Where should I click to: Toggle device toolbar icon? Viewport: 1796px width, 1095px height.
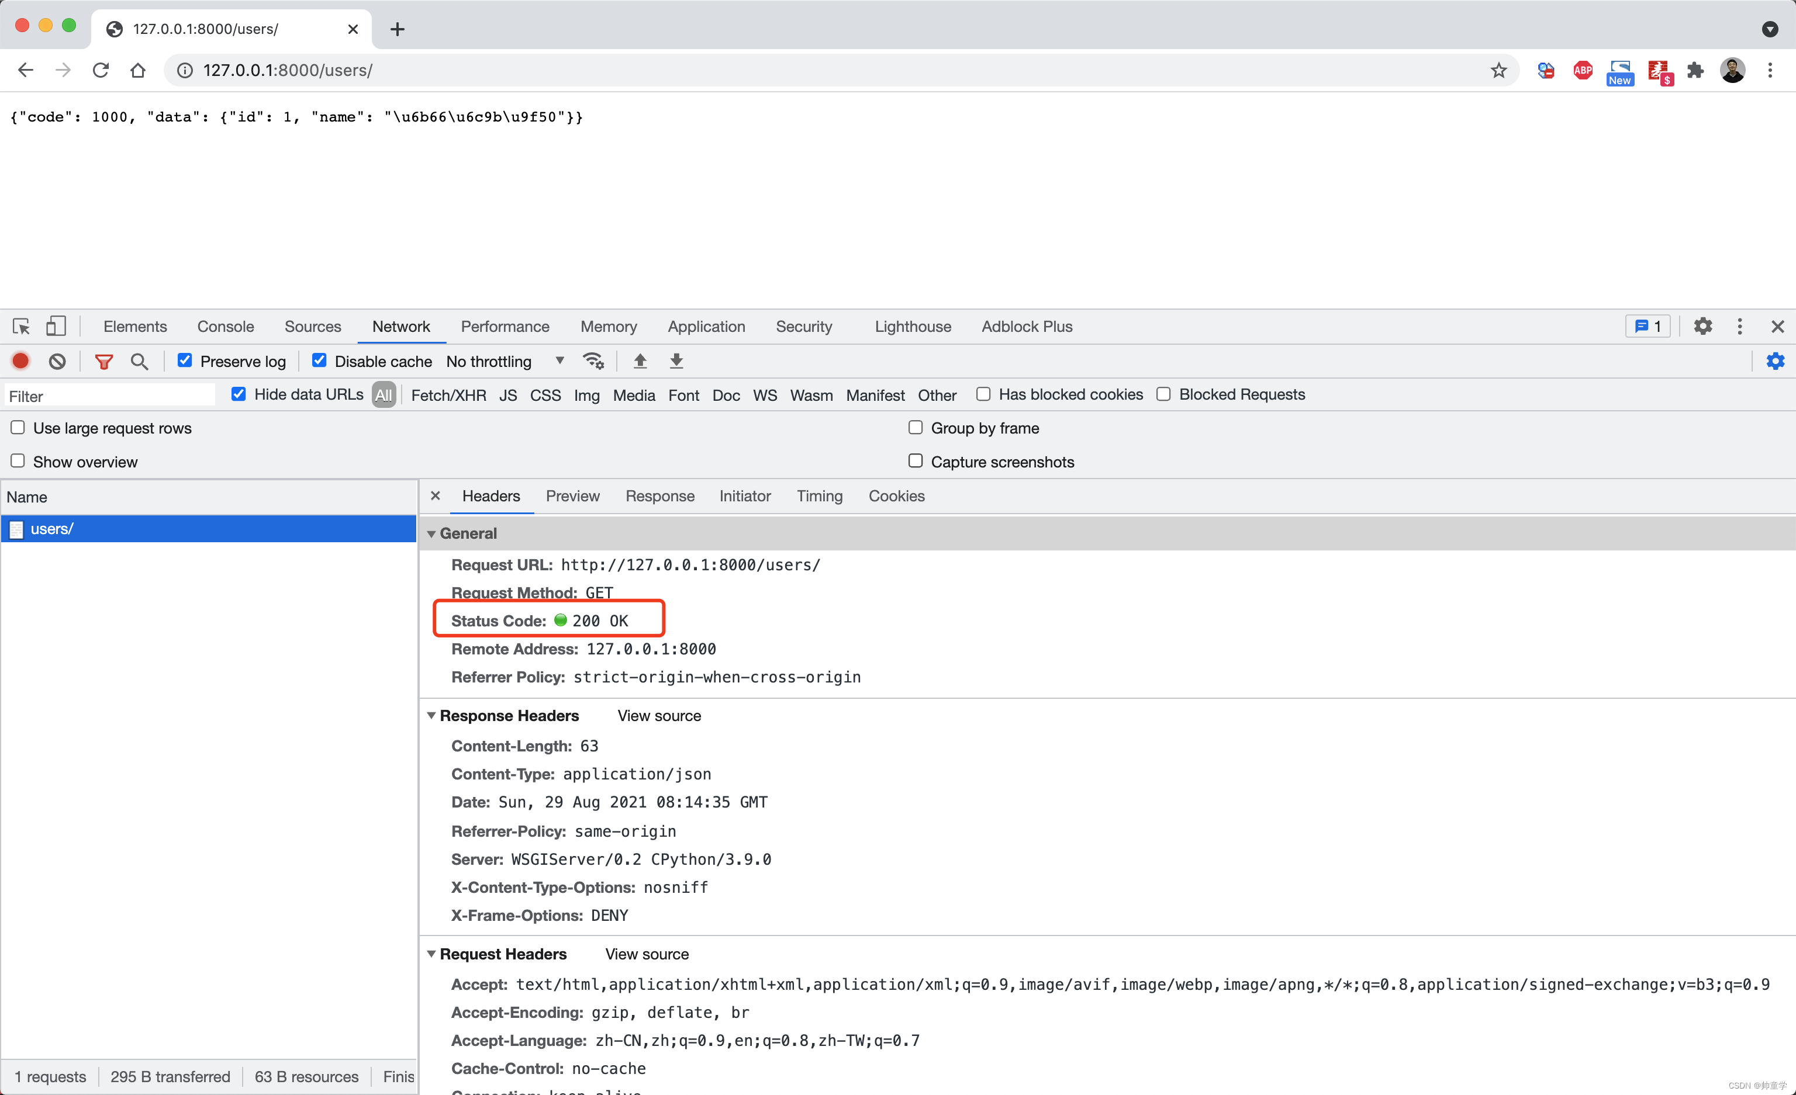coord(56,325)
